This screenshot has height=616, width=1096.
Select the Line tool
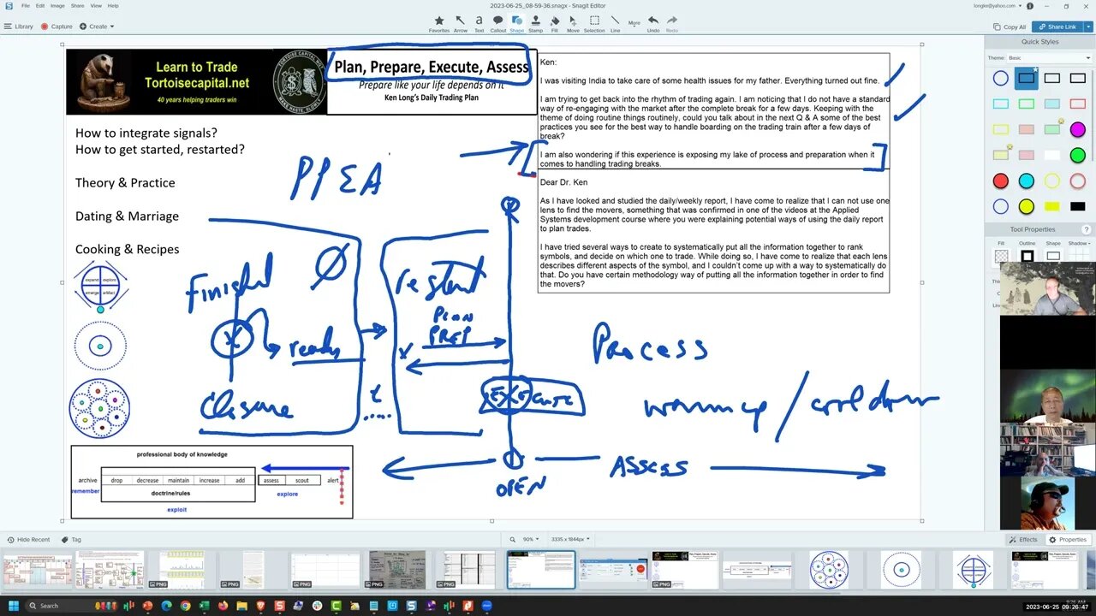(616, 23)
